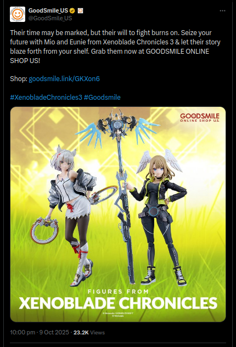Image resolution: width=236 pixels, height=347 pixels.
Task: Open the GoodSmile_US profile avatar
Action: (18, 14)
